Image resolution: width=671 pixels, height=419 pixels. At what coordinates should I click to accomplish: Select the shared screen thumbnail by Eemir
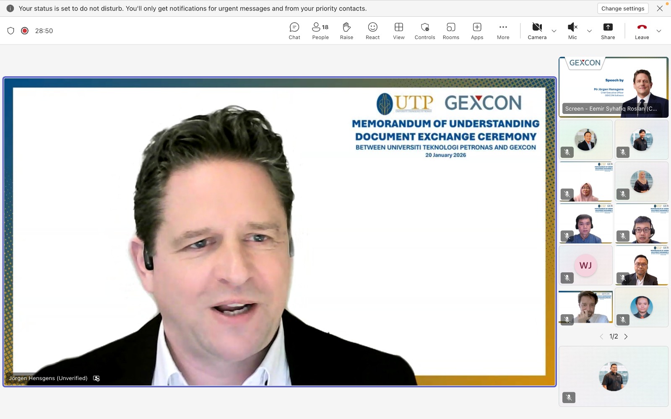pos(613,87)
